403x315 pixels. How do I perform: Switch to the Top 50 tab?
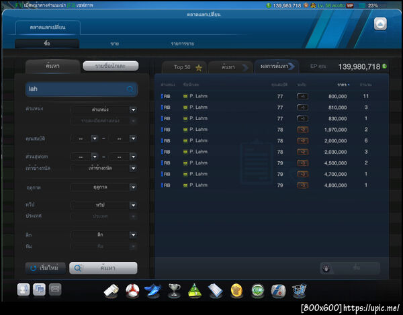click(x=185, y=67)
